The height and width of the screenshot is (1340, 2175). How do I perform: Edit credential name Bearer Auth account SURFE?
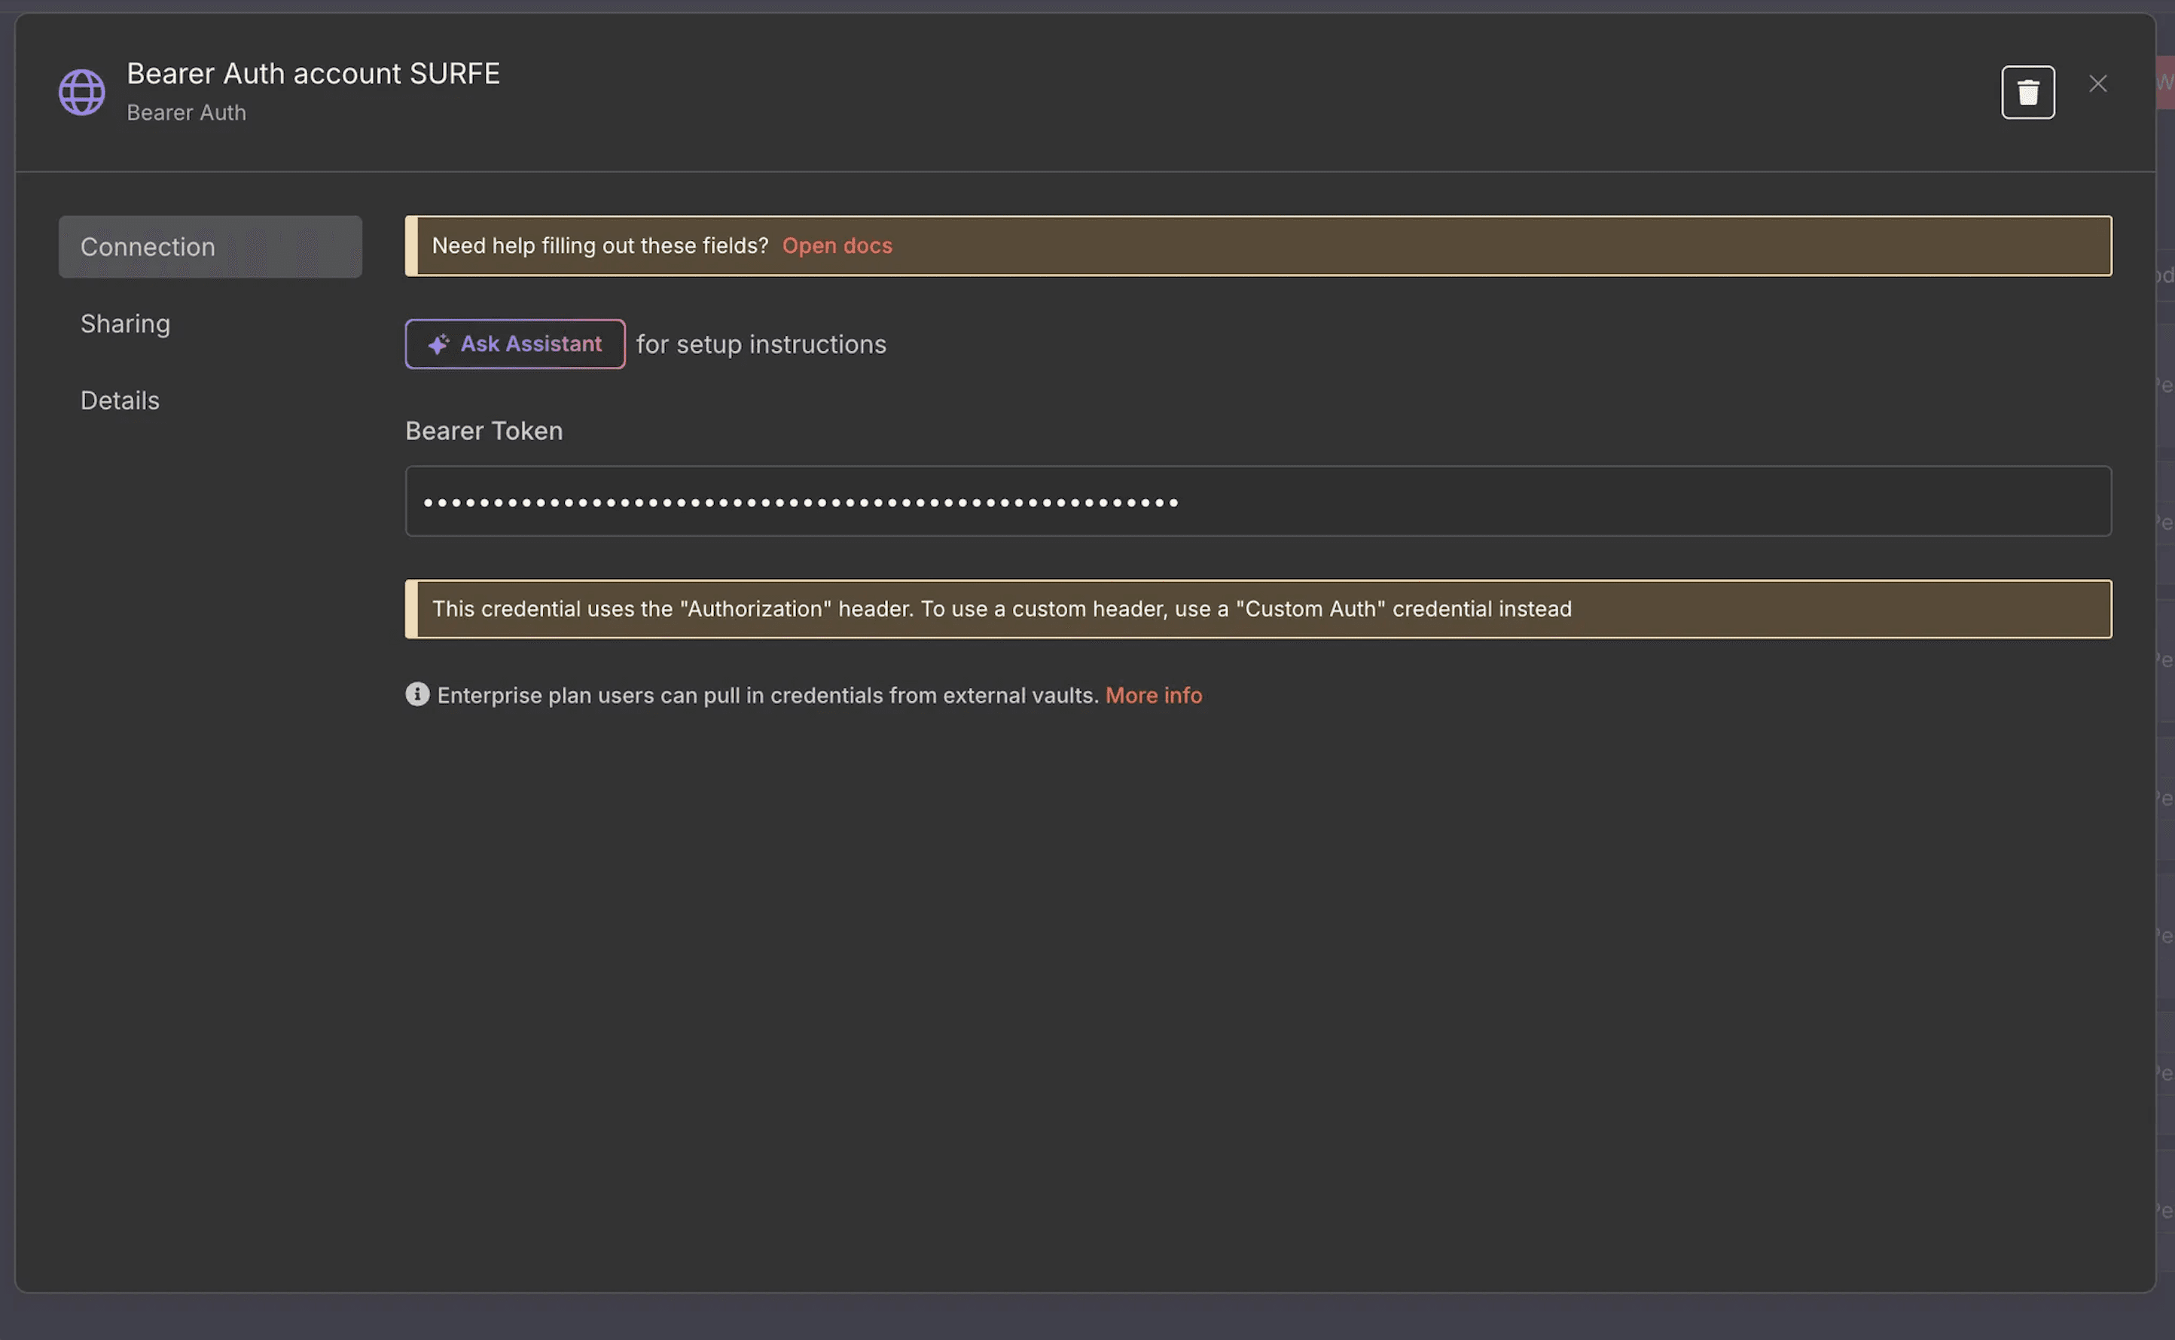313,74
